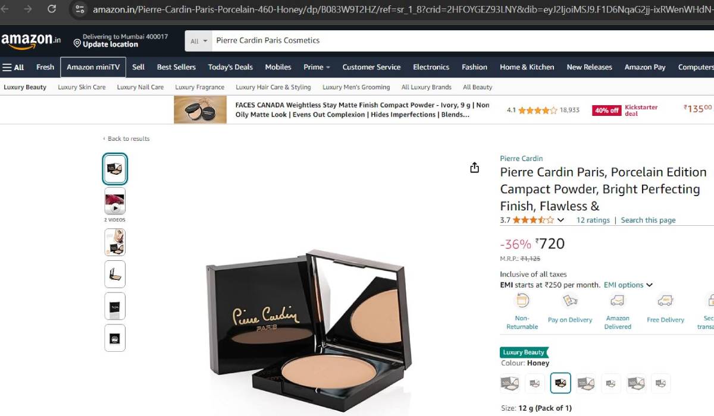This screenshot has width=714, height=416.
Task: Play the product video thumbnail
Action: click(115, 201)
